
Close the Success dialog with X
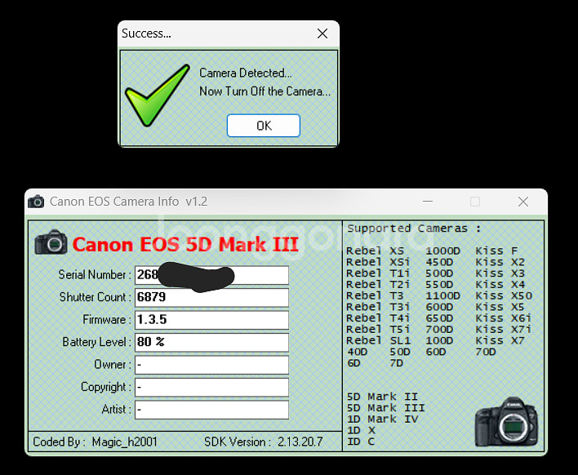pos(322,33)
